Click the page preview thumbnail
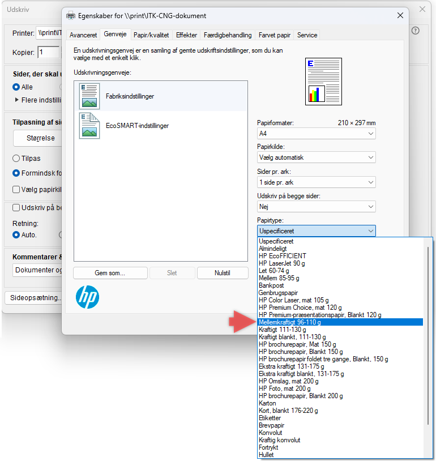This screenshot has width=436, height=461. [x=323, y=82]
